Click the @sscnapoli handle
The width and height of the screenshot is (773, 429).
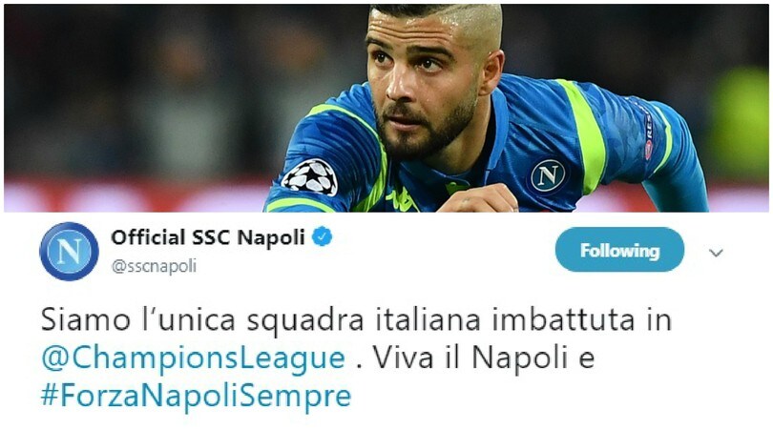(154, 266)
